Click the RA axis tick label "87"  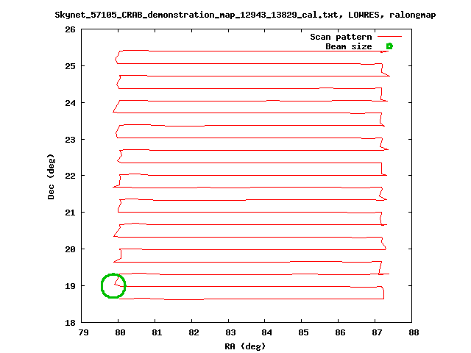click(377, 332)
